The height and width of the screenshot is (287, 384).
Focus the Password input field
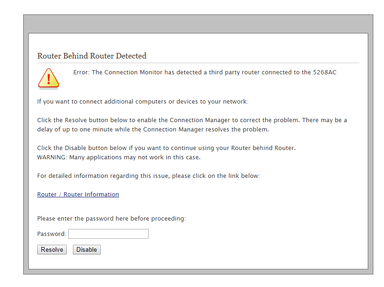(x=108, y=234)
